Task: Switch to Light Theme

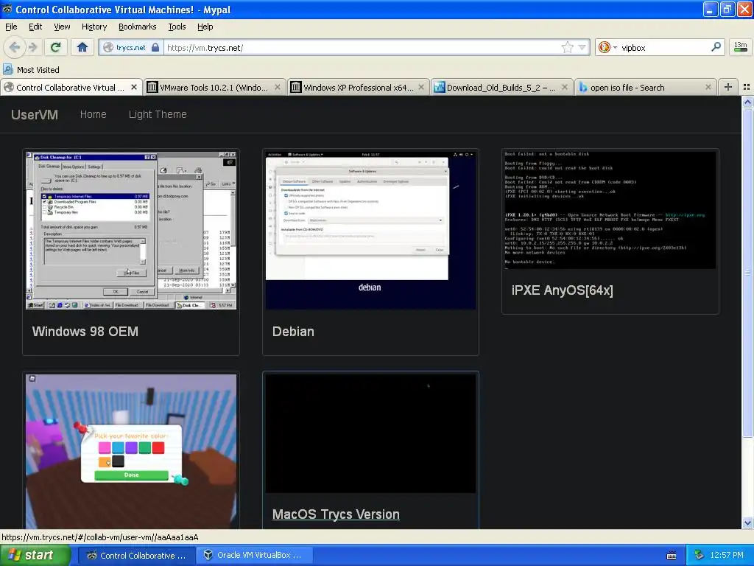Action: click(x=158, y=114)
